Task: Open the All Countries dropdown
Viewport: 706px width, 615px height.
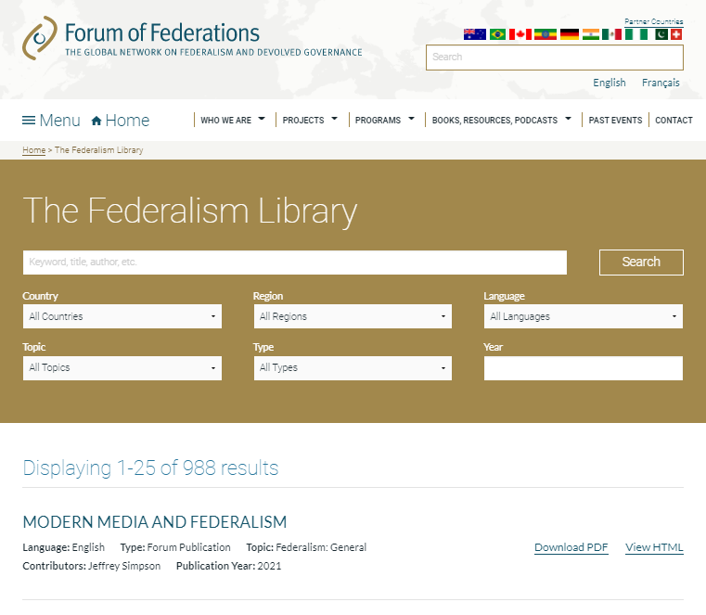Action: (x=122, y=316)
